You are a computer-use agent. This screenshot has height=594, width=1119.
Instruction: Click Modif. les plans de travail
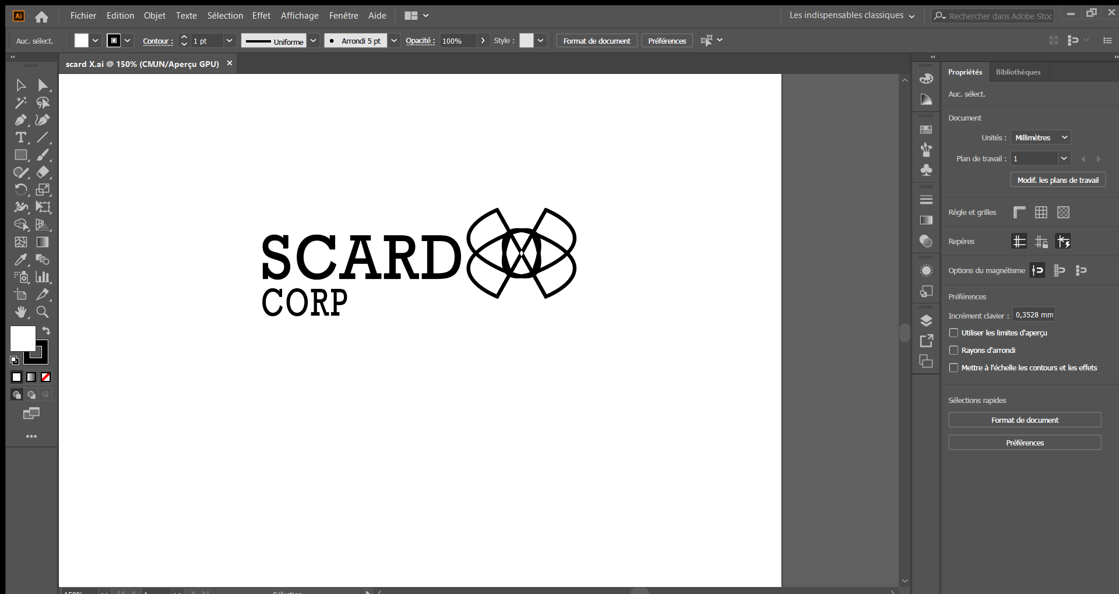(x=1058, y=180)
